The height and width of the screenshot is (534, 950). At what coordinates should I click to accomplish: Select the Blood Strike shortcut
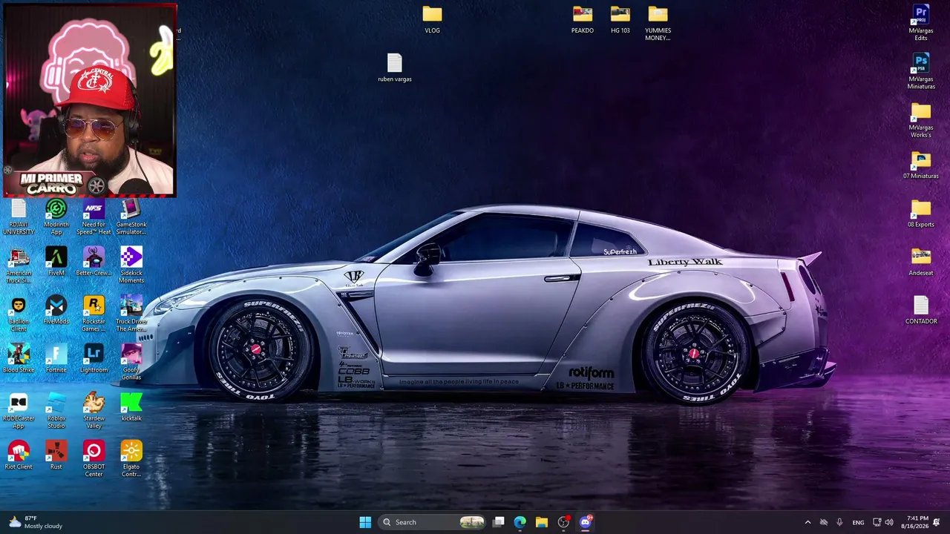click(19, 359)
